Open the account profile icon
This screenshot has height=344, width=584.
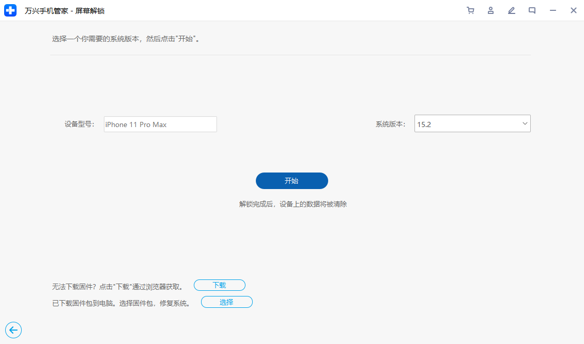[x=490, y=10]
